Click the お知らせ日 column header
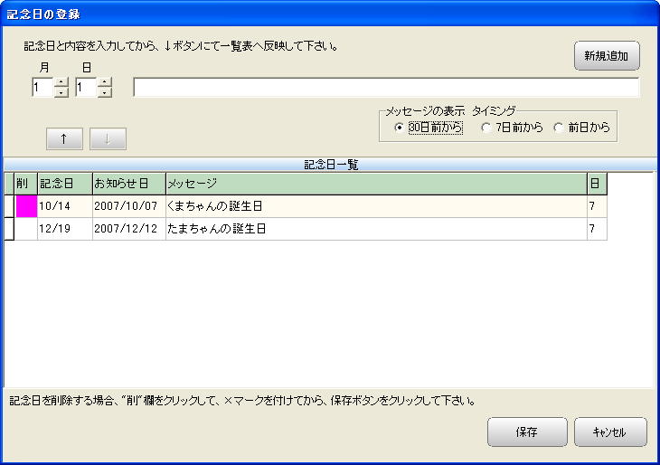This screenshot has width=660, height=465. coord(127,184)
